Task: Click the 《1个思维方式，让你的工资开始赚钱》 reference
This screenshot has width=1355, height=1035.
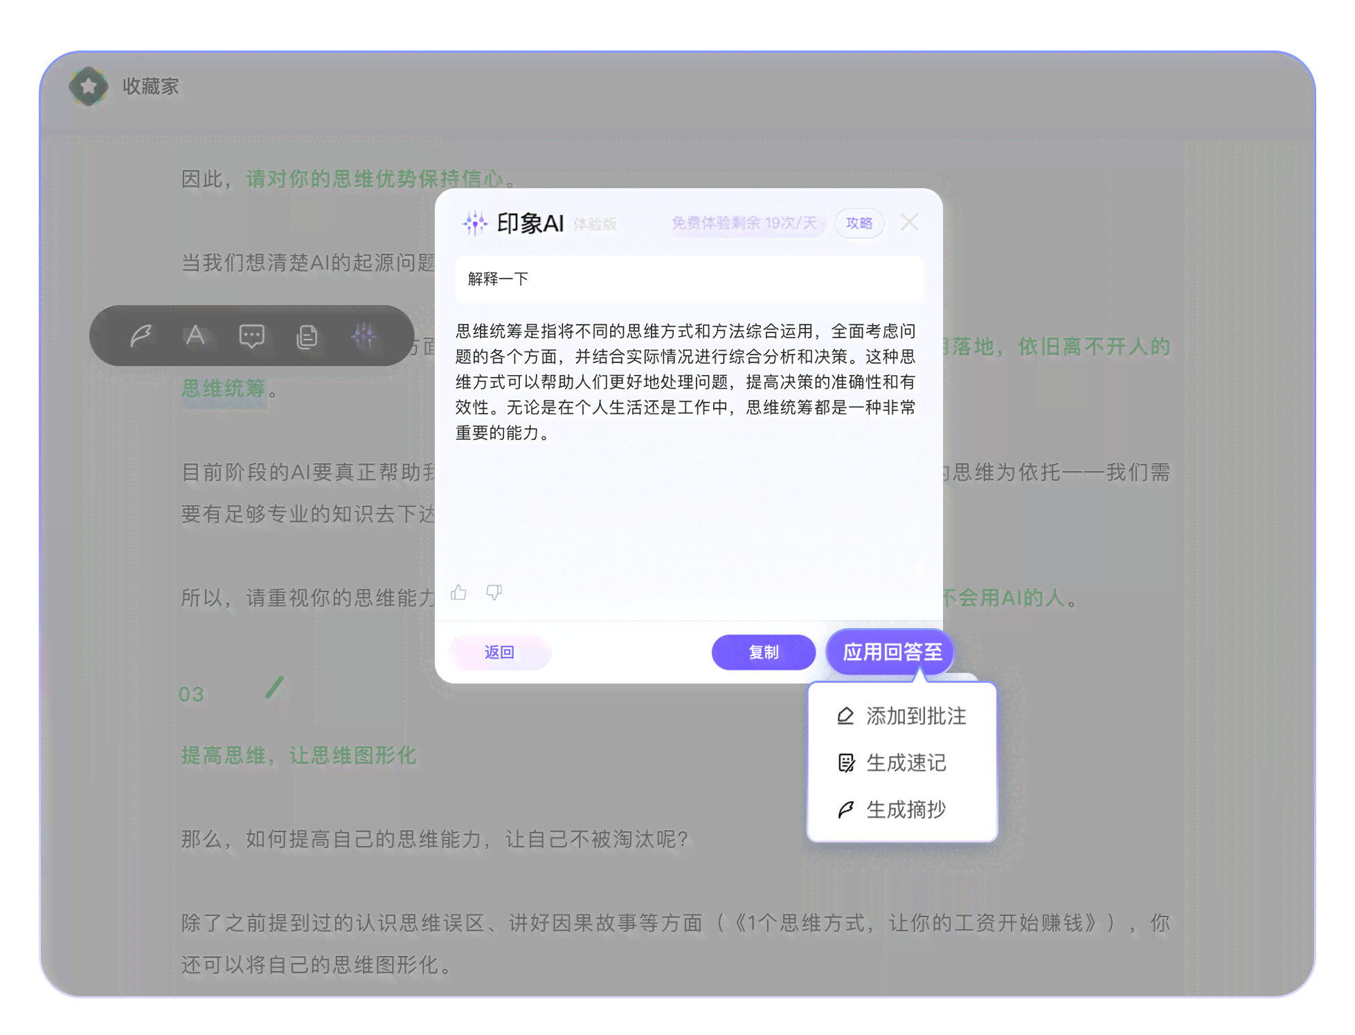Action: (916, 923)
